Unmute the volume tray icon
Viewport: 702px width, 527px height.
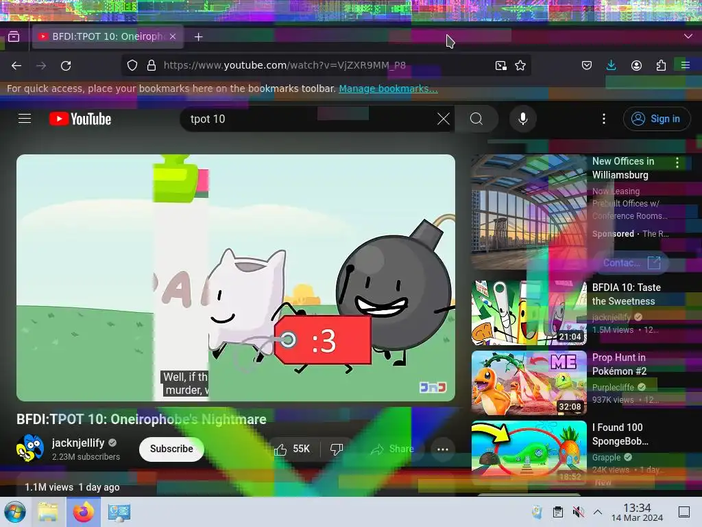(578, 512)
